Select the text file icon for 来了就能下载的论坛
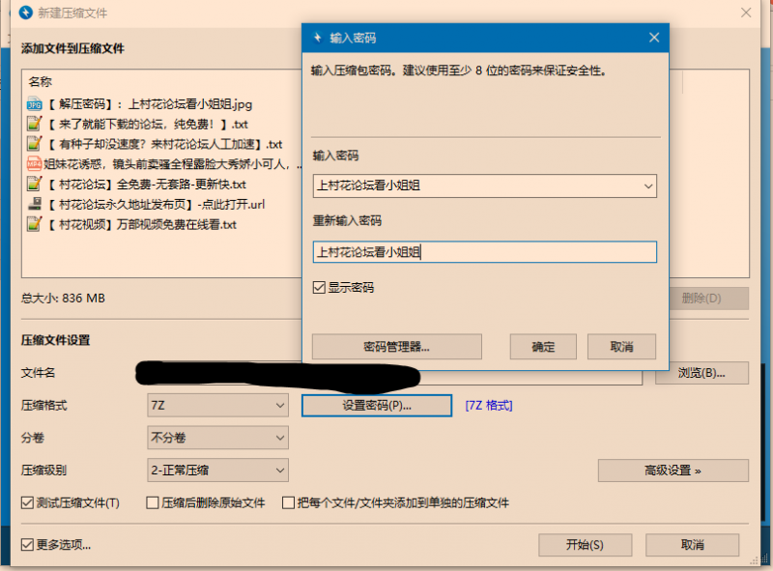 [34, 124]
